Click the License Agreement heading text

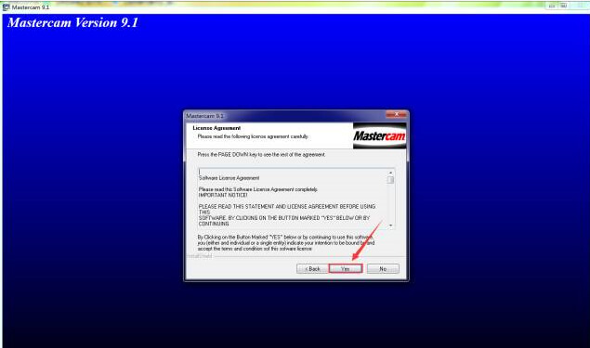pyautogui.click(x=216, y=128)
